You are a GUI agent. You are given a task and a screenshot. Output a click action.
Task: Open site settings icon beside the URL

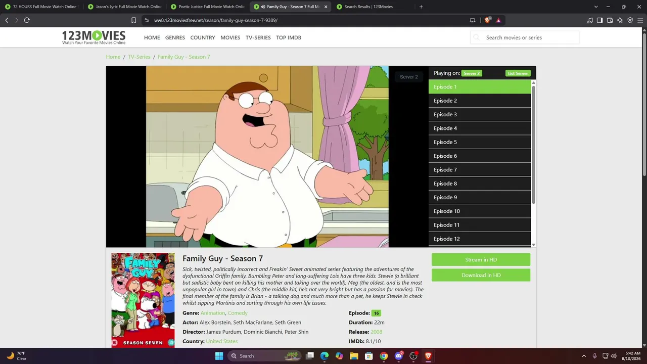tap(147, 20)
